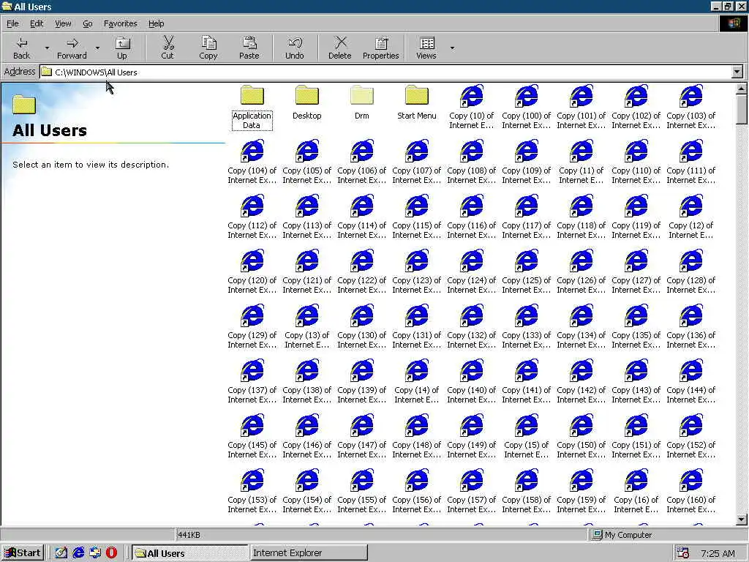The height and width of the screenshot is (562, 749).
Task: Click the address field showing C:\WINDOWS\All Users
Action: 386,72
